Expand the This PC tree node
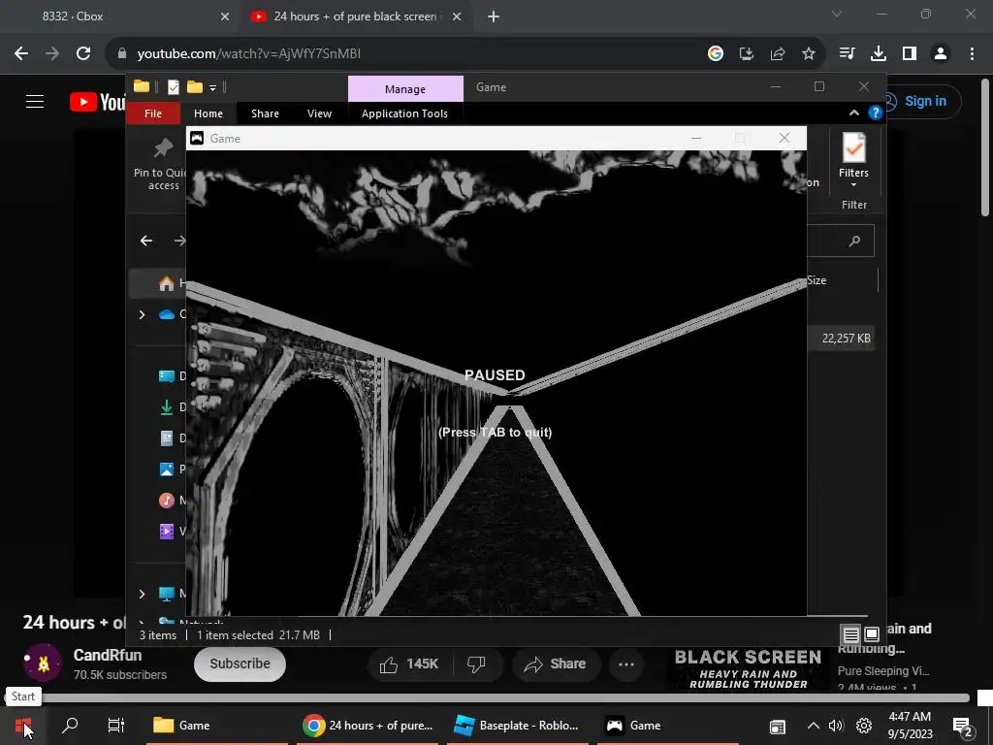 (x=142, y=594)
